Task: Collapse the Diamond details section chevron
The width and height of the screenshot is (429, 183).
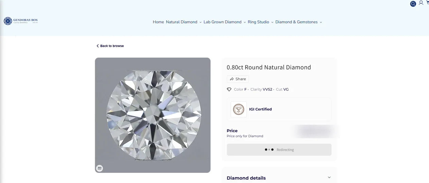Action: (x=329, y=177)
